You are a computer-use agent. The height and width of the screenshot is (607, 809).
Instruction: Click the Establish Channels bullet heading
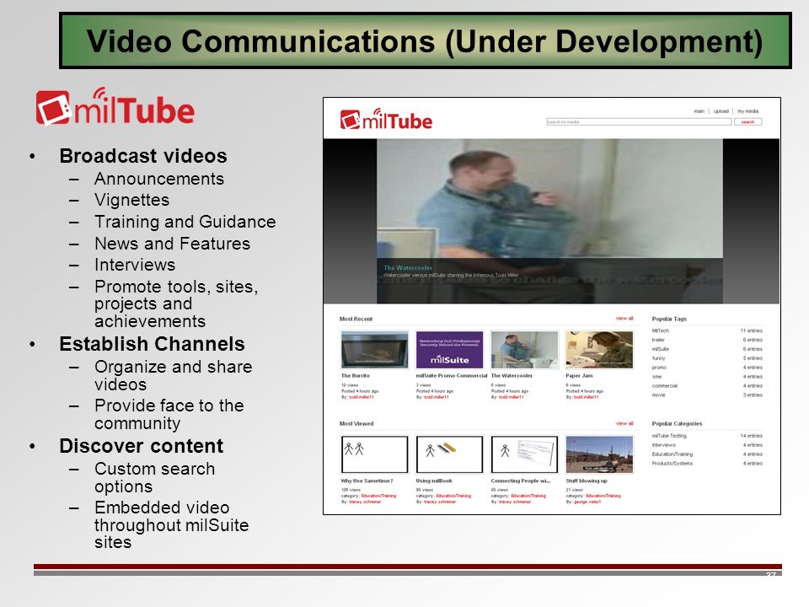pyautogui.click(x=152, y=344)
